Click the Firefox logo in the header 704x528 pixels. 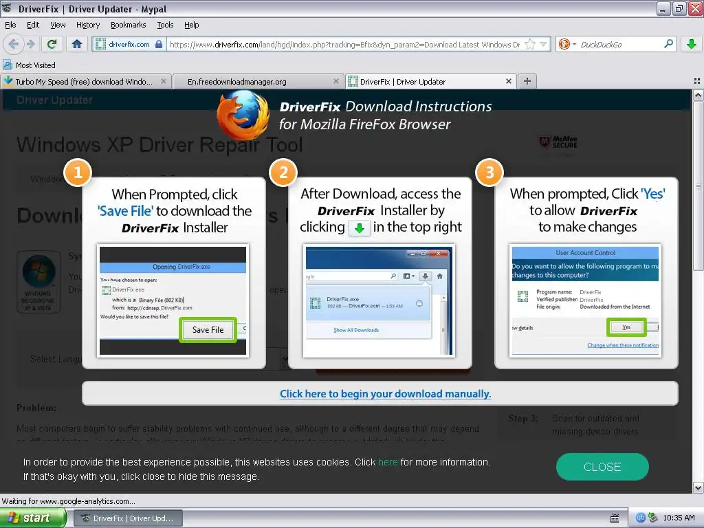point(243,115)
